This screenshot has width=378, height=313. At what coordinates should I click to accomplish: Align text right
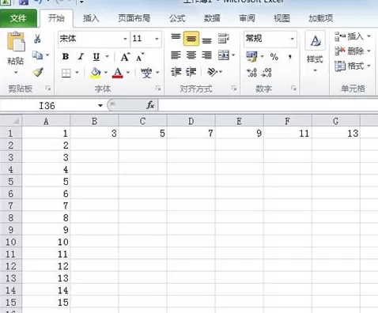tap(206, 55)
